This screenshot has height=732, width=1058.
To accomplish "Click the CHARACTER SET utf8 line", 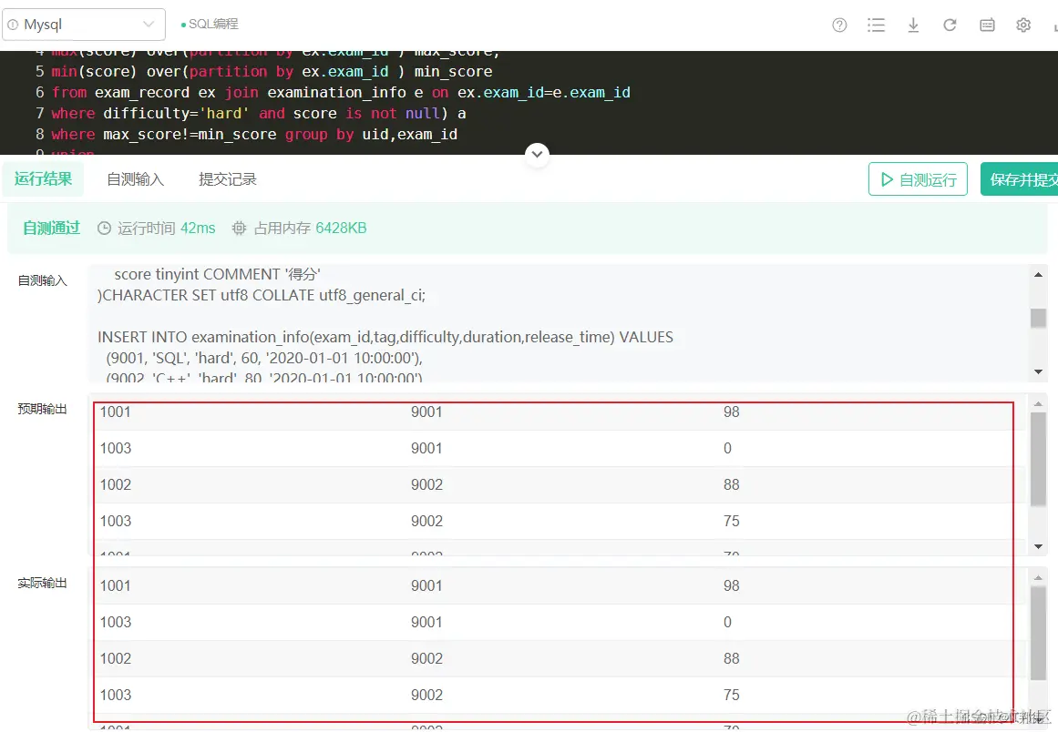I will (262, 295).
